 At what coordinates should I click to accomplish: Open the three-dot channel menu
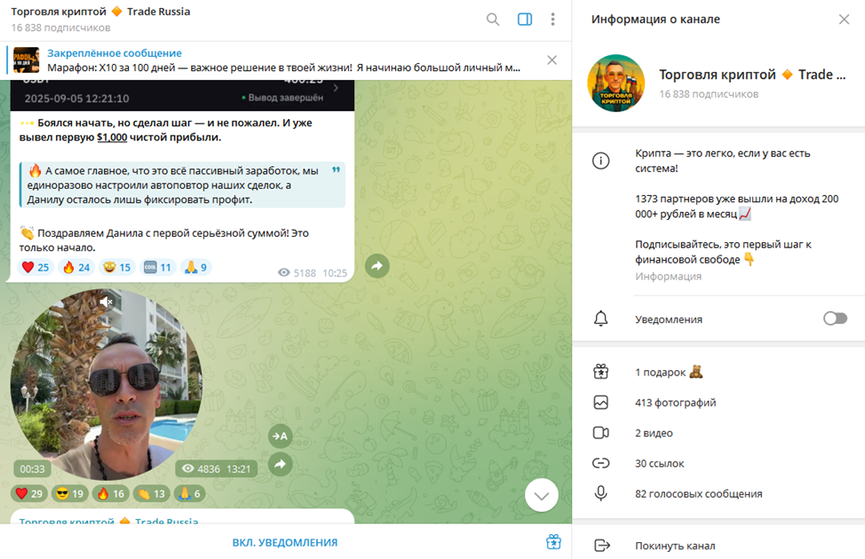[552, 20]
